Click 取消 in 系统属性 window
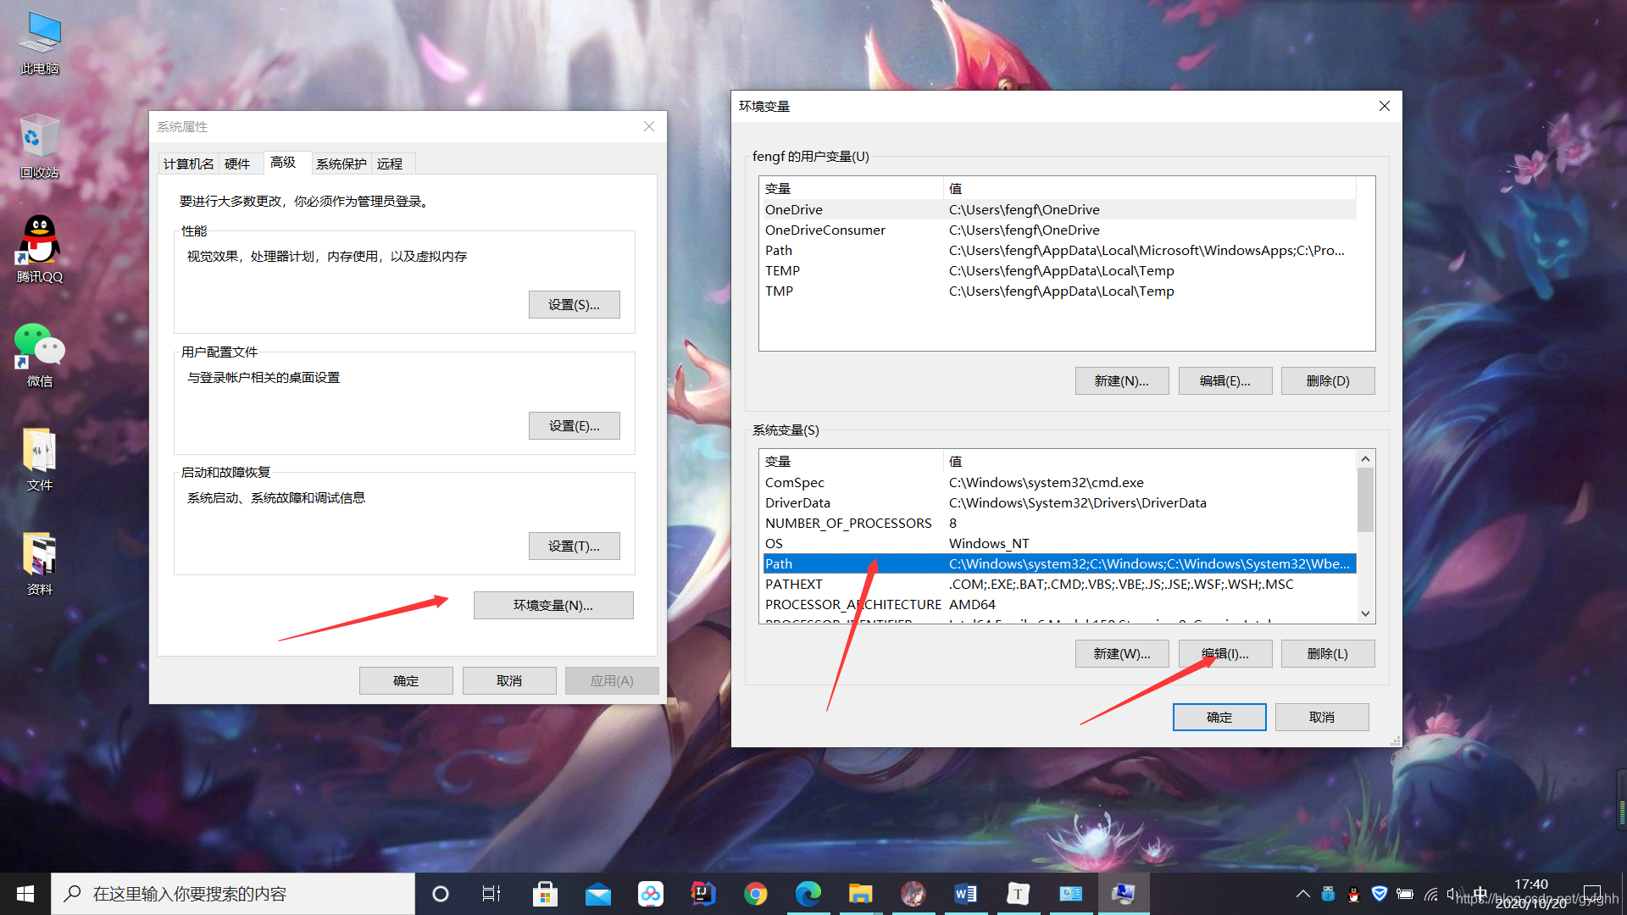The width and height of the screenshot is (1627, 915). pyautogui.click(x=509, y=681)
